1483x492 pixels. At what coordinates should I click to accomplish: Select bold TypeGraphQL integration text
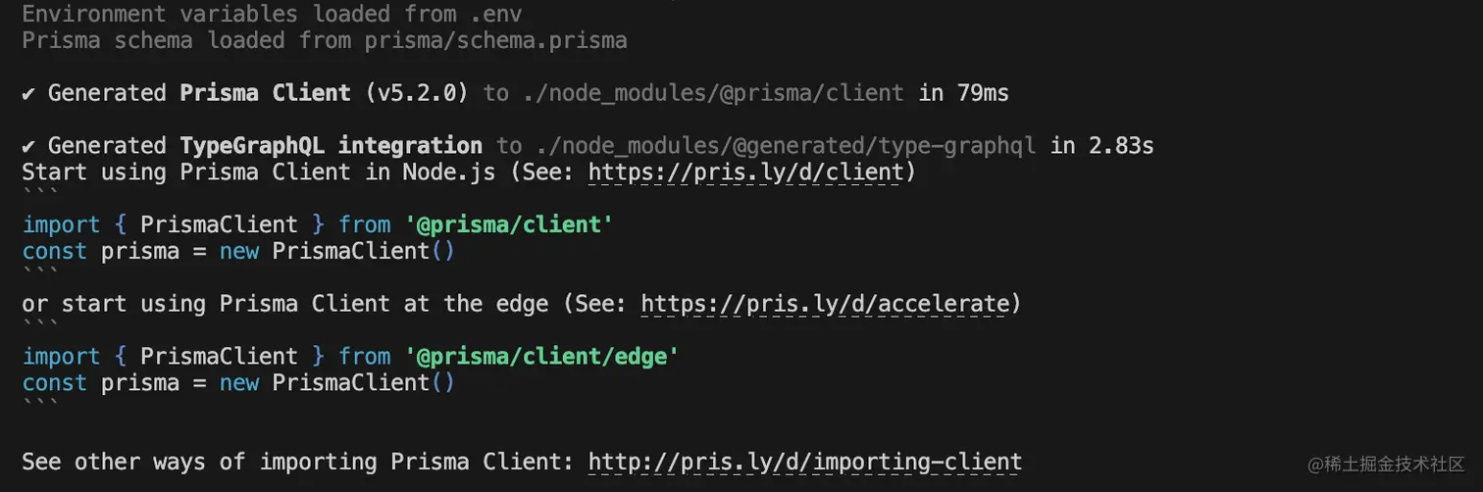tap(331, 146)
